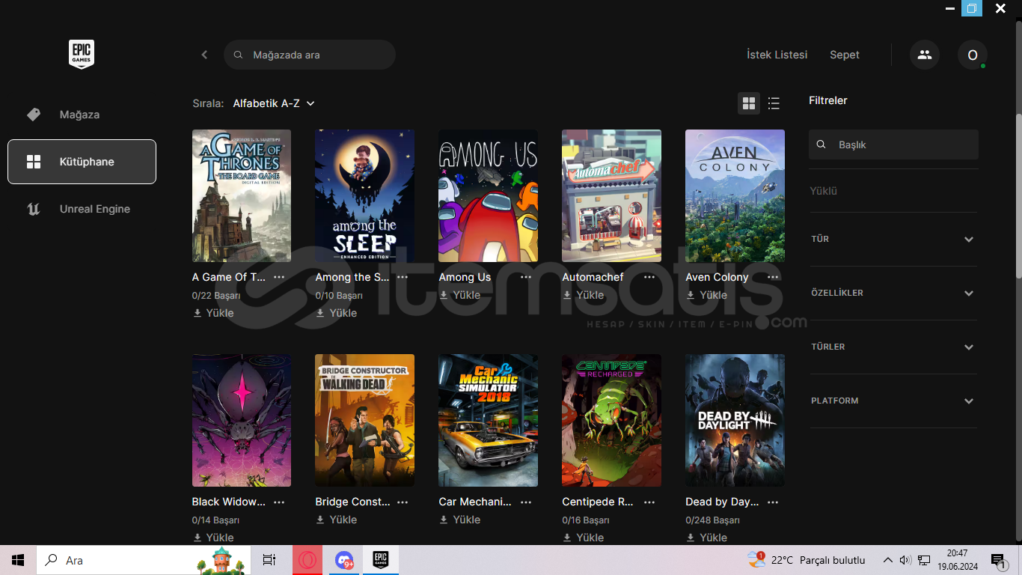This screenshot has height=575, width=1022.
Task: Show hidden system tray icons
Action: pos(888,560)
